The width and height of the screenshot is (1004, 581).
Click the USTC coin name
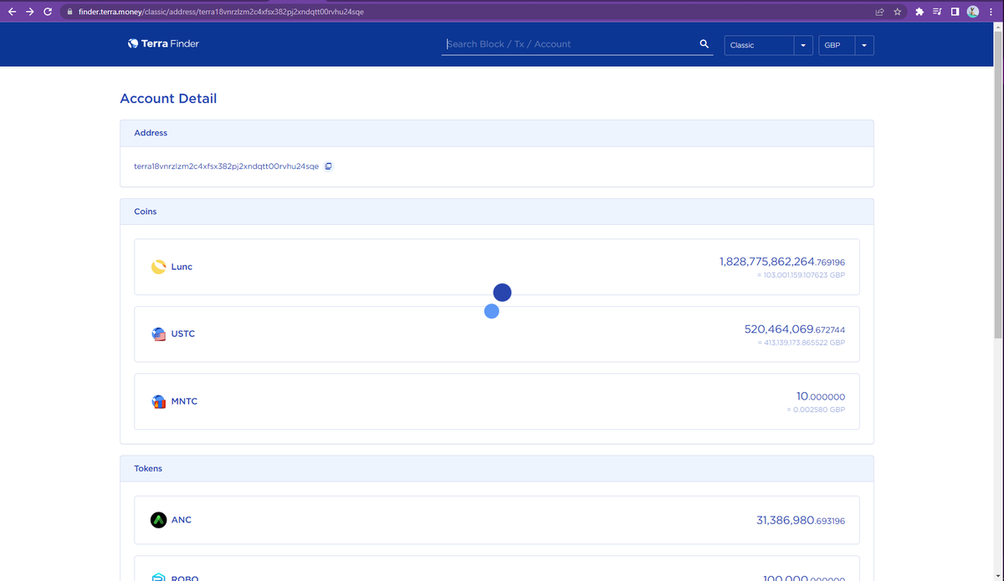tap(182, 334)
